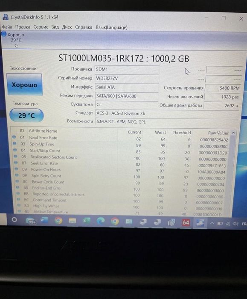The height and width of the screenshot is (299, 247).
Task: Click the scroll-up arrow of the attribute list
Action: (233, 133)
